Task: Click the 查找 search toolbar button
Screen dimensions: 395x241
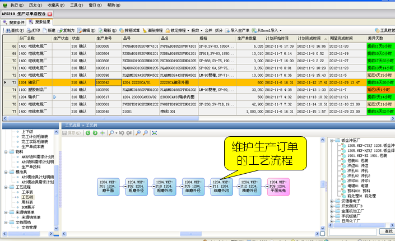Action: tap(12, 29)
